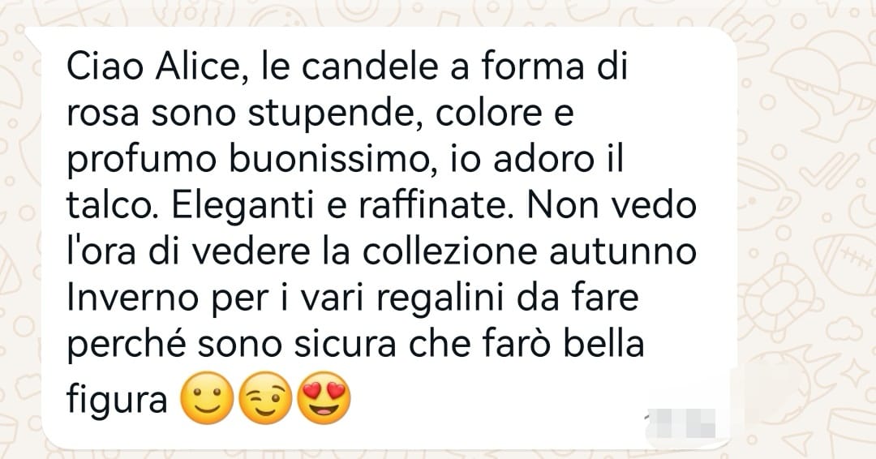Click the slightly smiling face emoji

[x=207, y=397]
